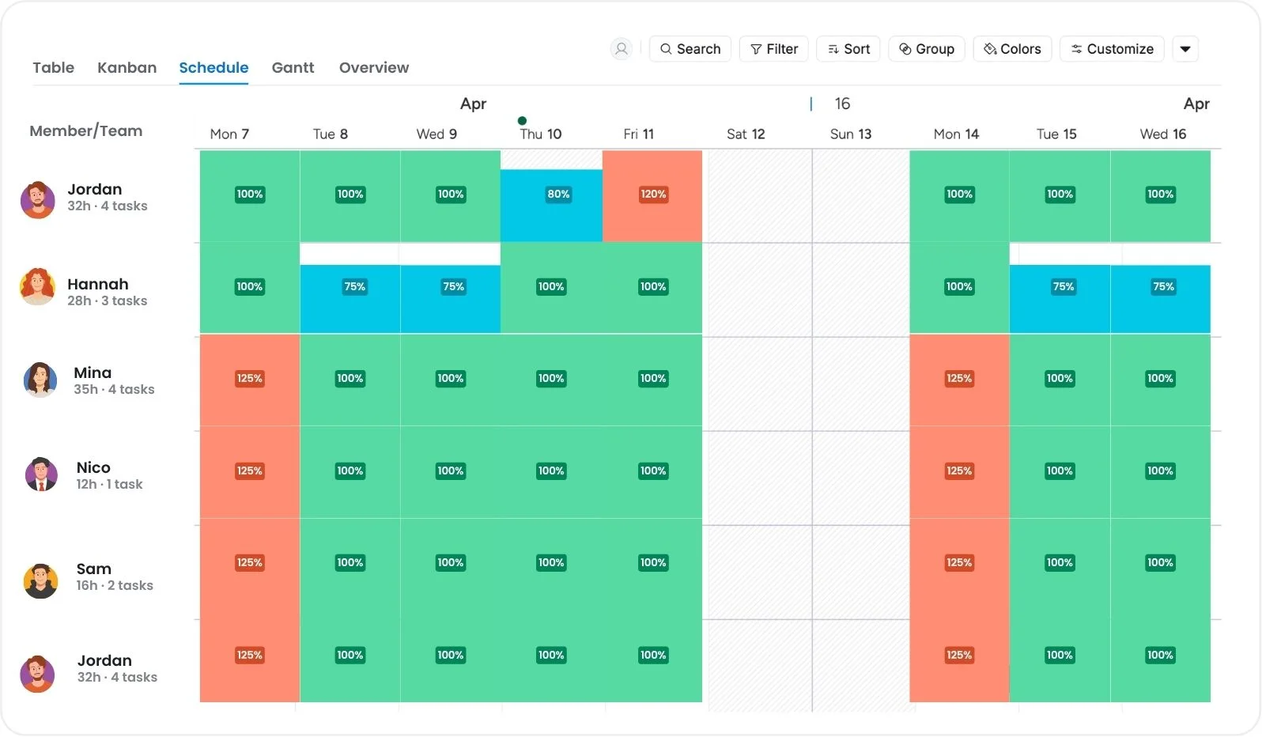Open Nico's 125% cell on Mon 7
Image resolution: width=1262 pixels, height=737 pixels.
pos(250,472)
